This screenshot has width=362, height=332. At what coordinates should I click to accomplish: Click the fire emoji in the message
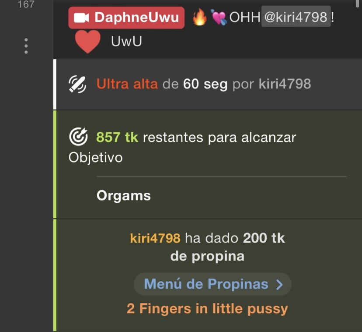[200, 17]
